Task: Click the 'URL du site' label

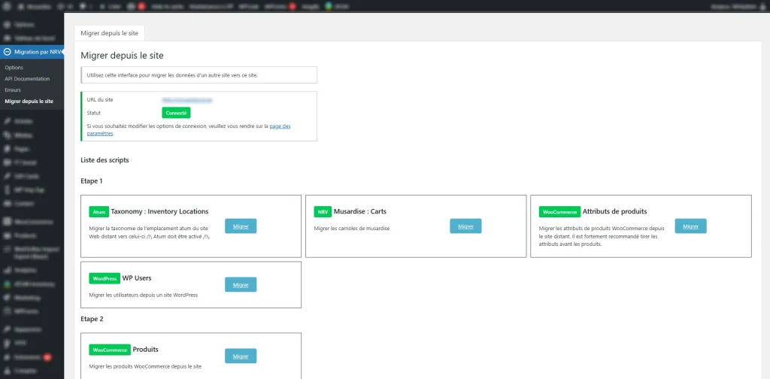Action: (x=100, y=100)
